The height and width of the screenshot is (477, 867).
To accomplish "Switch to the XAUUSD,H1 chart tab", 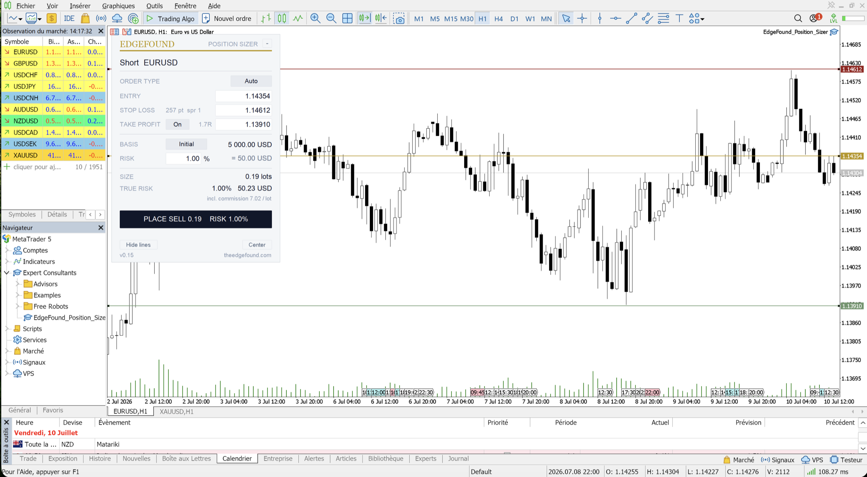I will tap(176, 411).
